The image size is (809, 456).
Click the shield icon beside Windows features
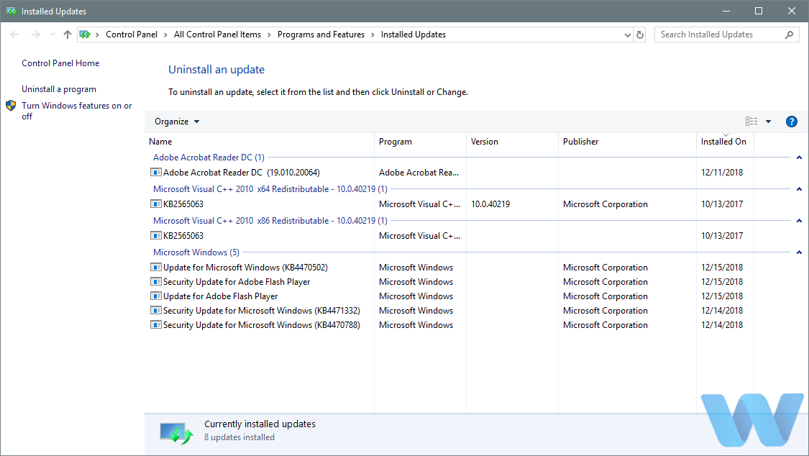(11, 106)
